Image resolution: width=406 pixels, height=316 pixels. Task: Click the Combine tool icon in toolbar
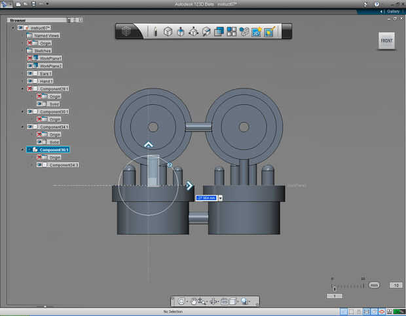(x=219, y=31)
